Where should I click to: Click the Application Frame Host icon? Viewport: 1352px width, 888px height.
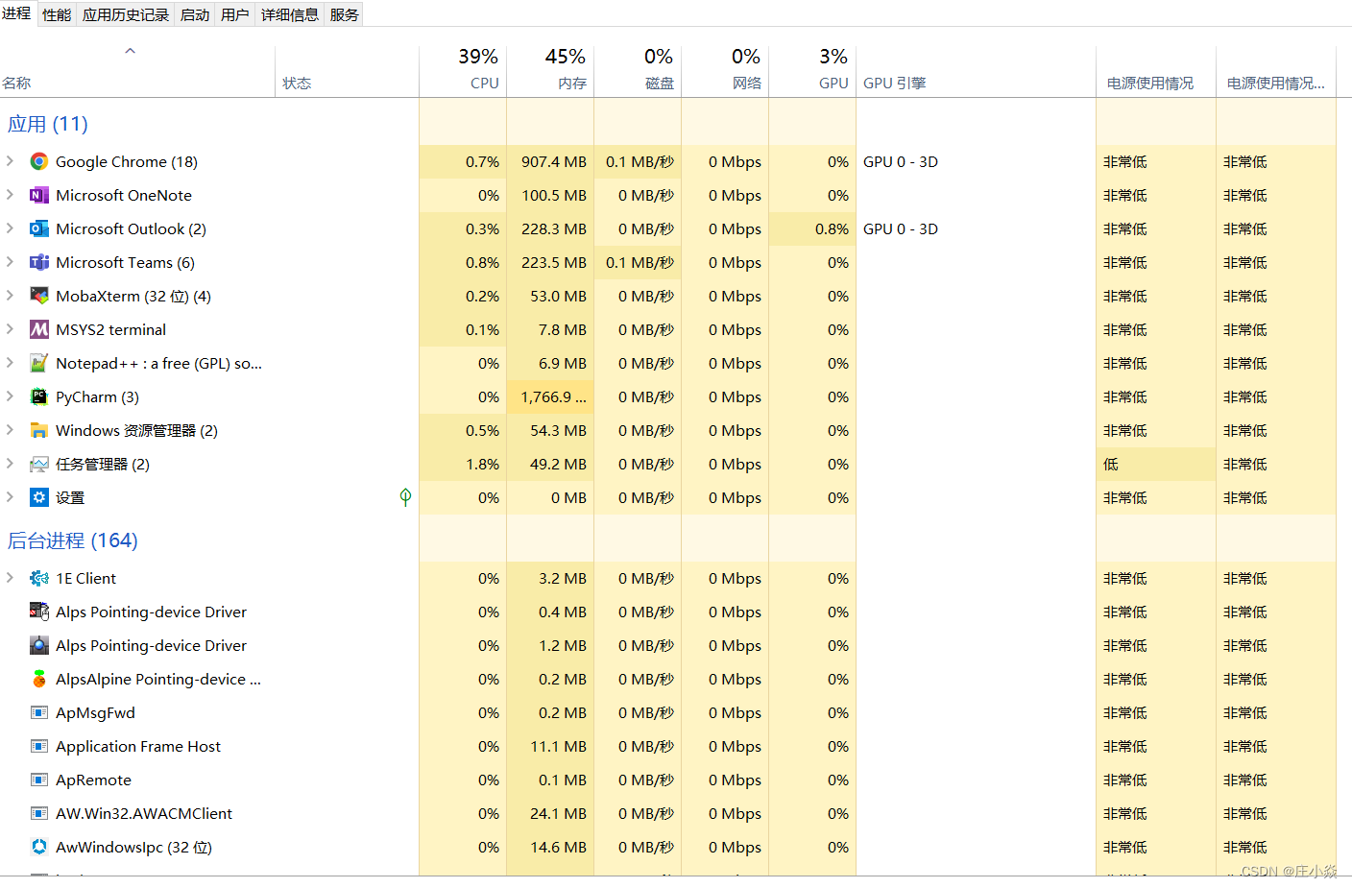(38, 746)
